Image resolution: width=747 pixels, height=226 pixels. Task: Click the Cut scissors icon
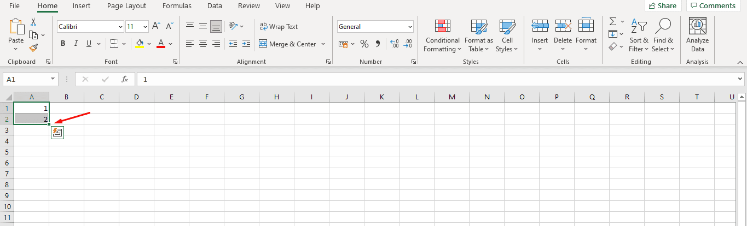pyautogui.click(x=33, y=22)
